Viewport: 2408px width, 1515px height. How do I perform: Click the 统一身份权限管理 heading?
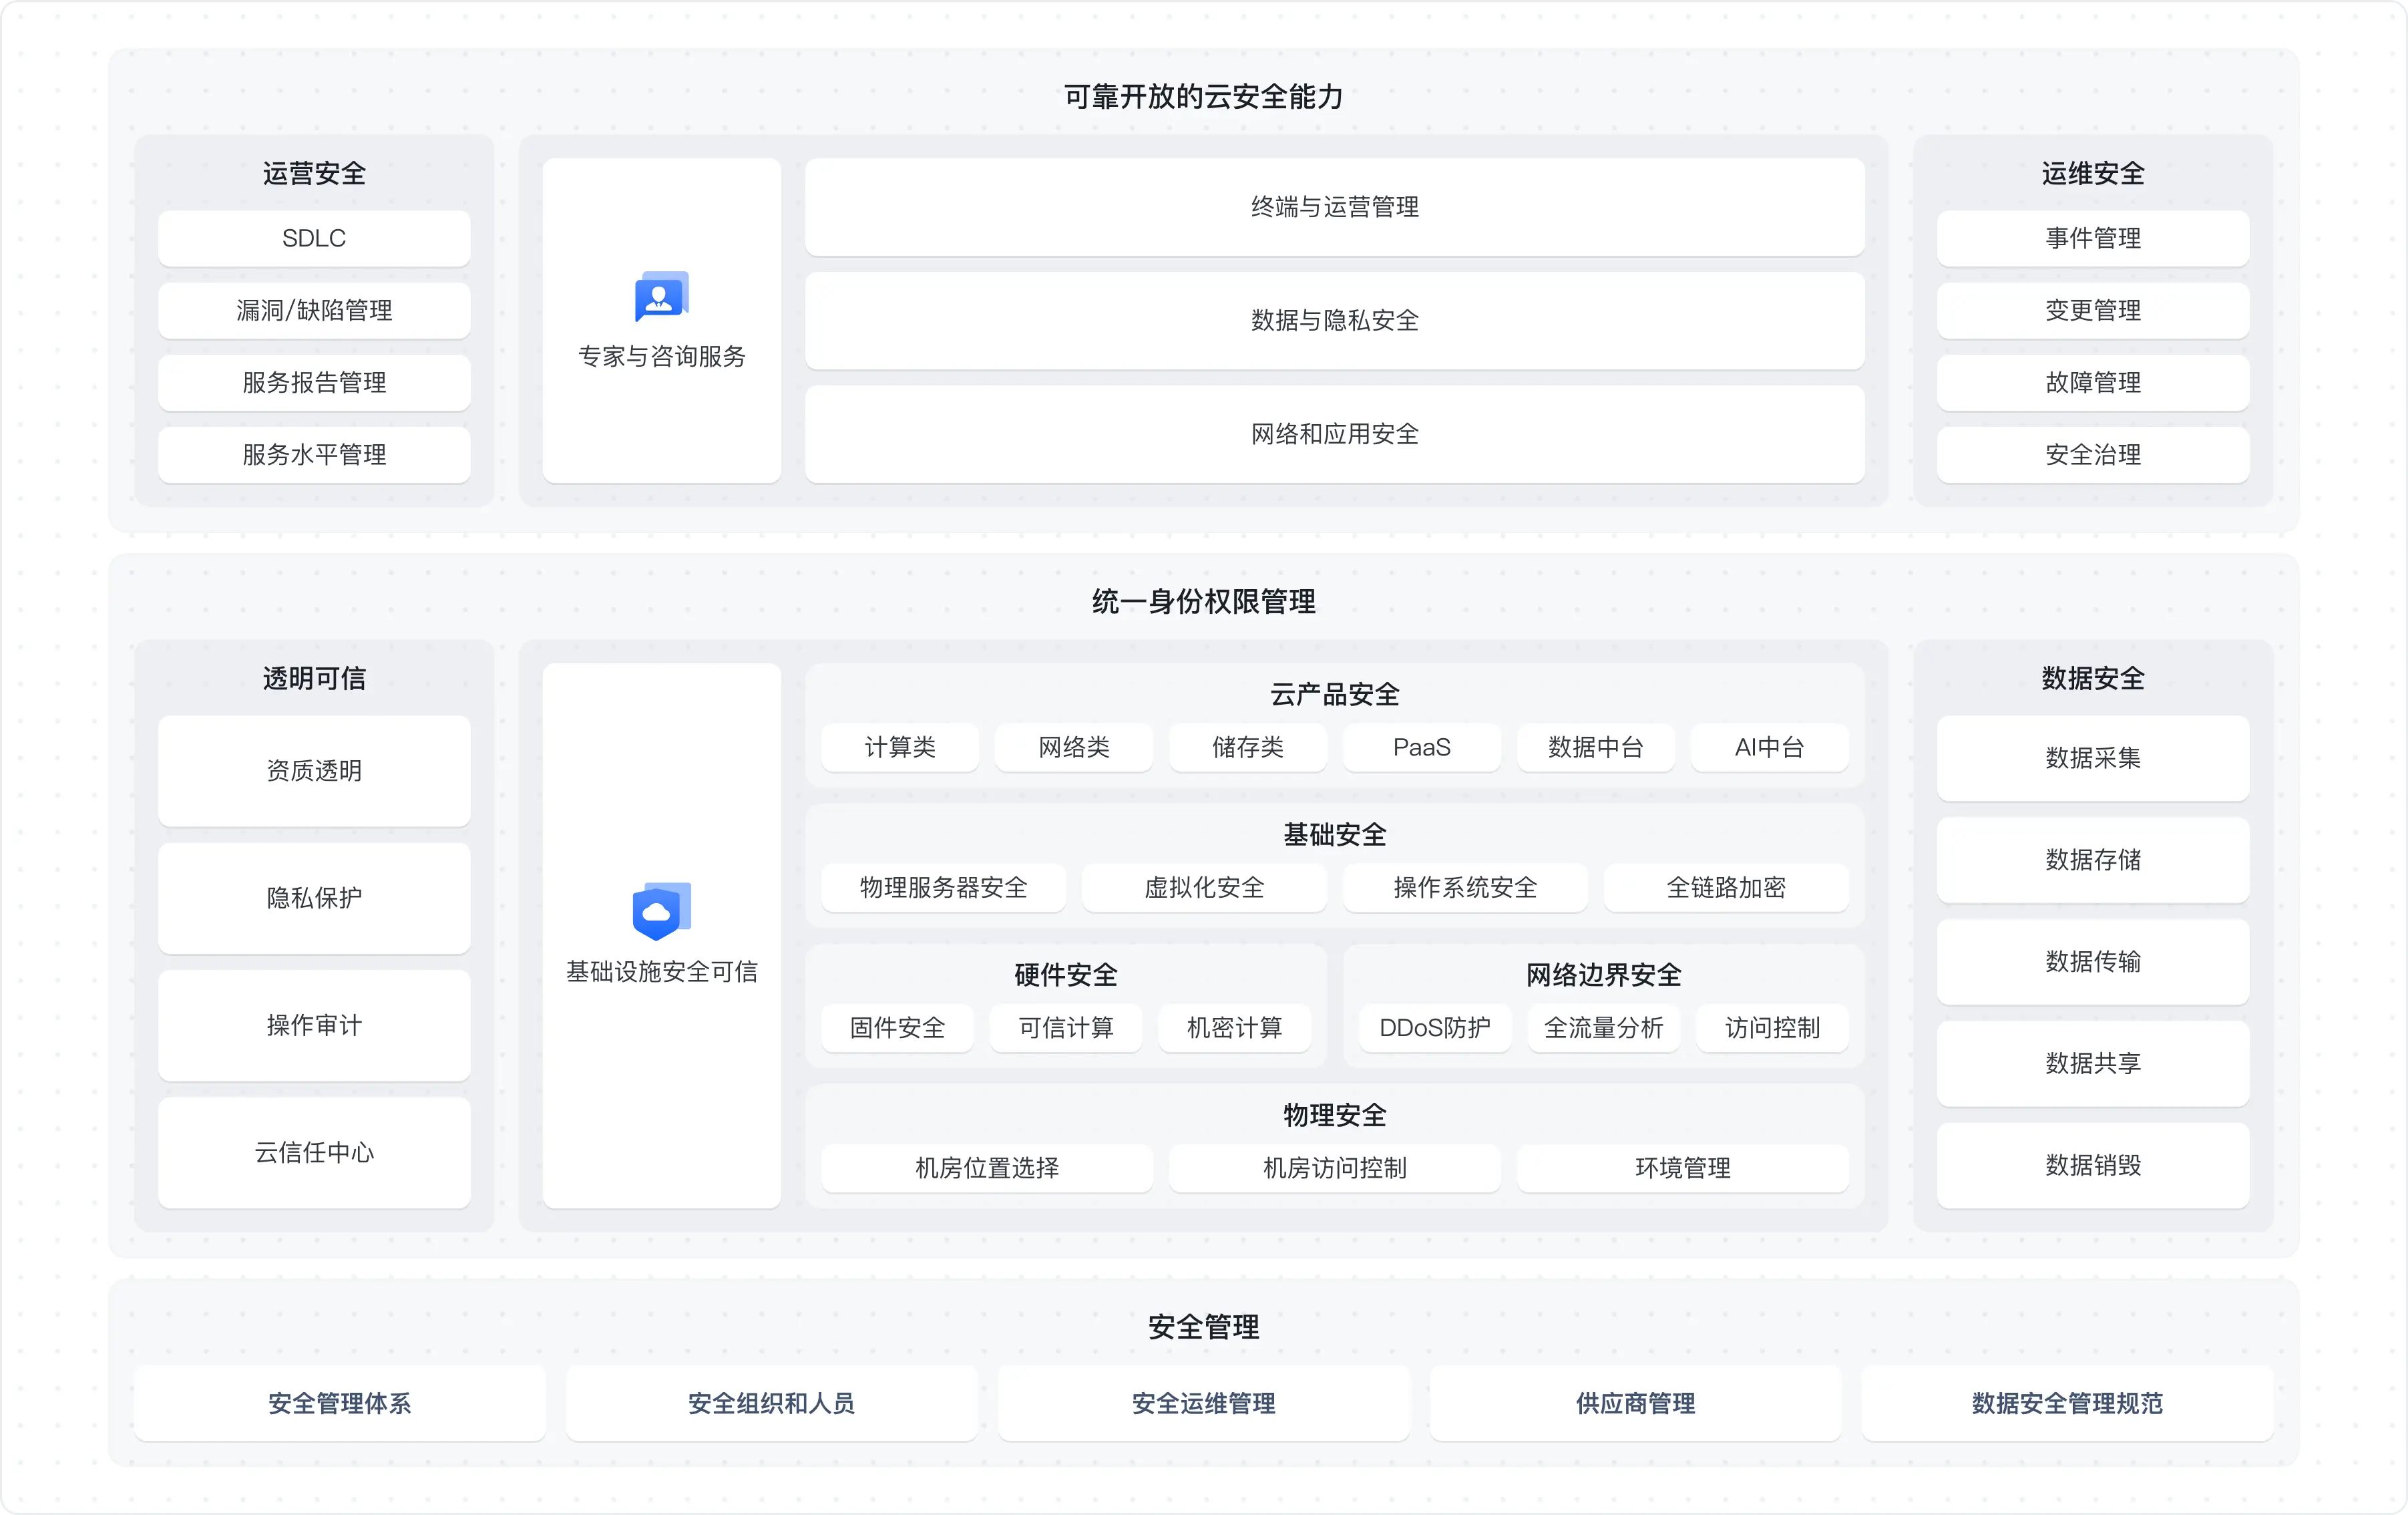pos(1204,601)
